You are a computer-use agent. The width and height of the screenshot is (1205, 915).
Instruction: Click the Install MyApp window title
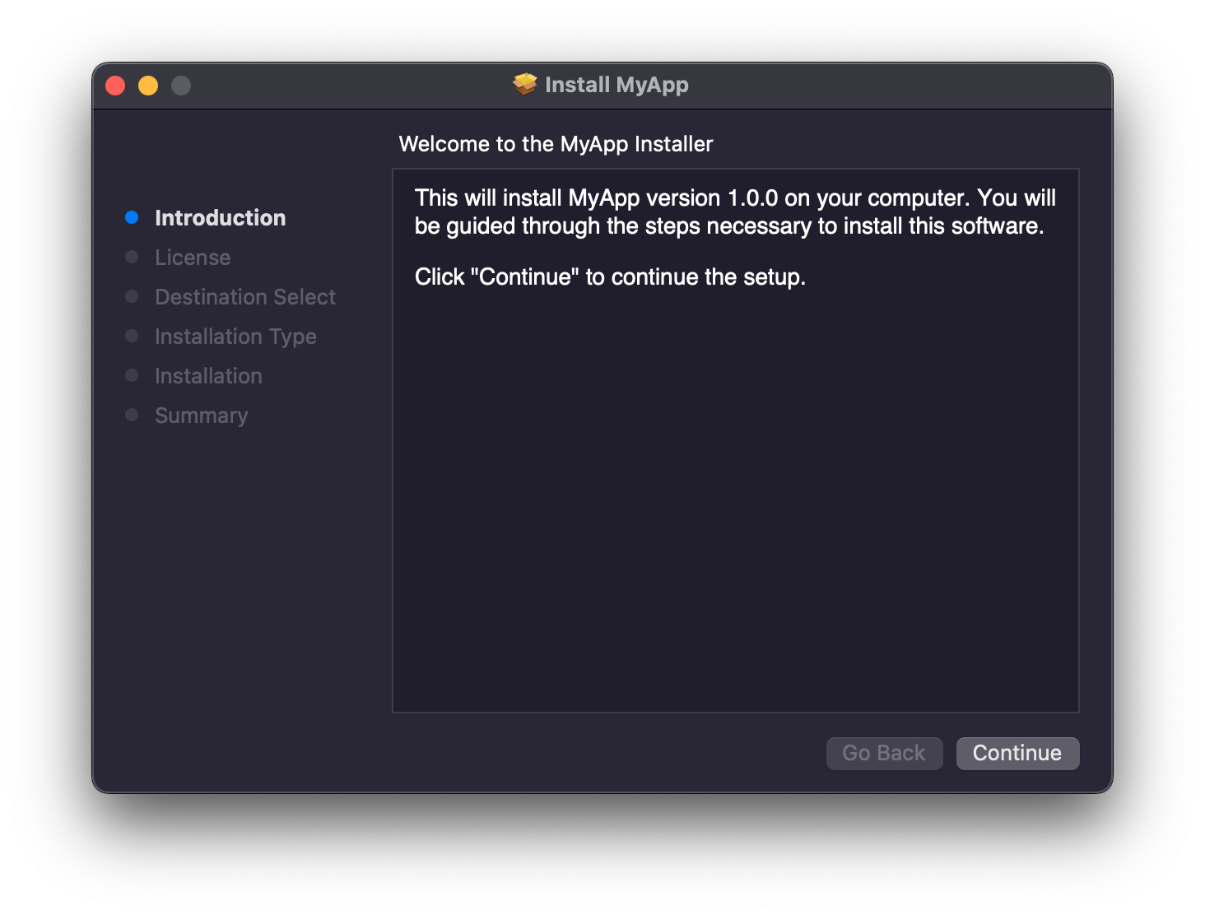[x=617, y=84]
